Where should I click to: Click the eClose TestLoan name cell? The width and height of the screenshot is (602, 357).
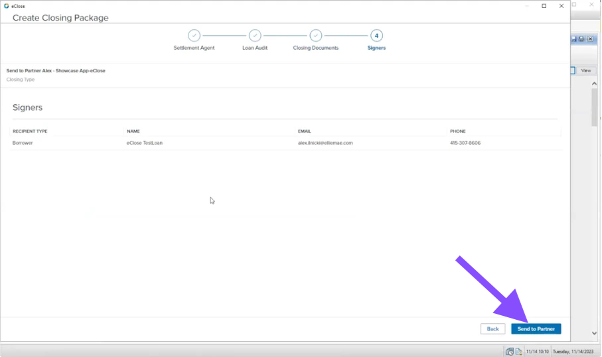(144, 143)
